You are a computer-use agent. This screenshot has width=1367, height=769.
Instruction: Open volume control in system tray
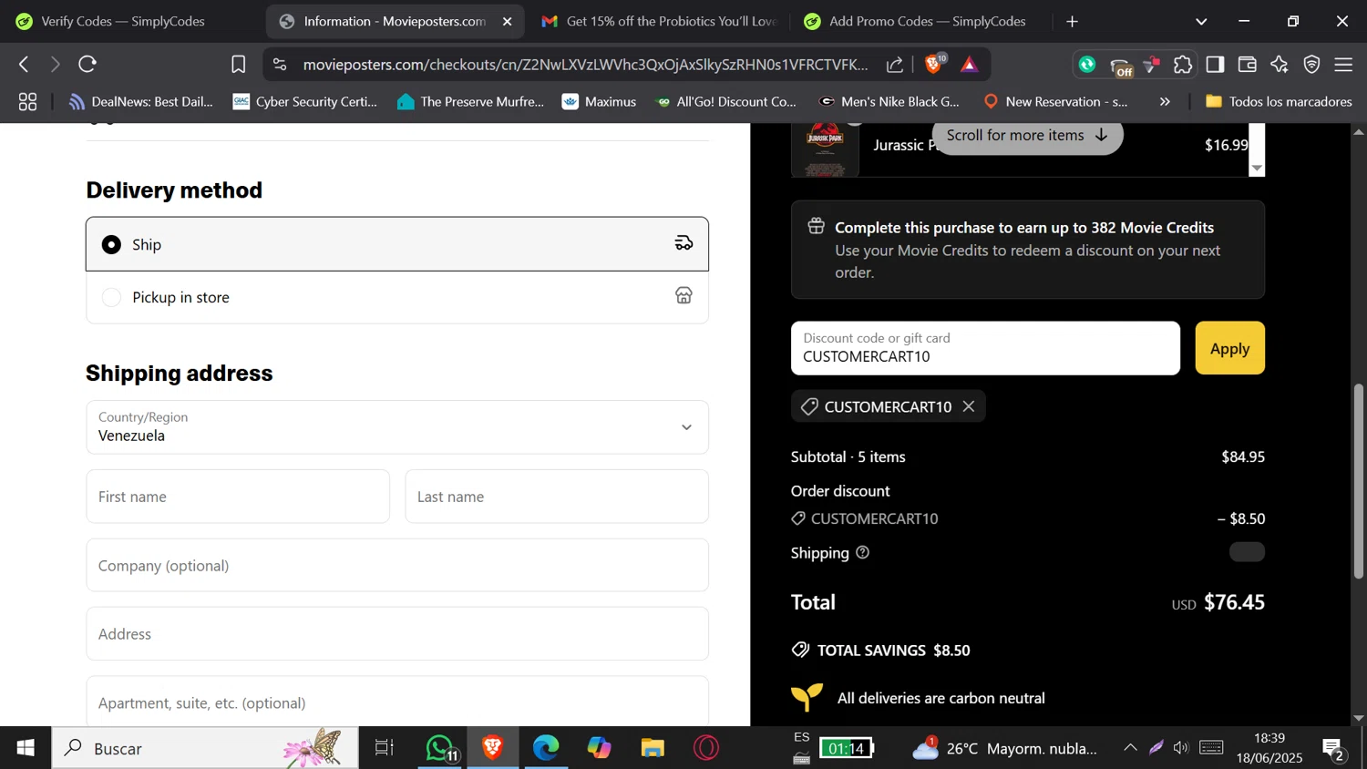1181,748
